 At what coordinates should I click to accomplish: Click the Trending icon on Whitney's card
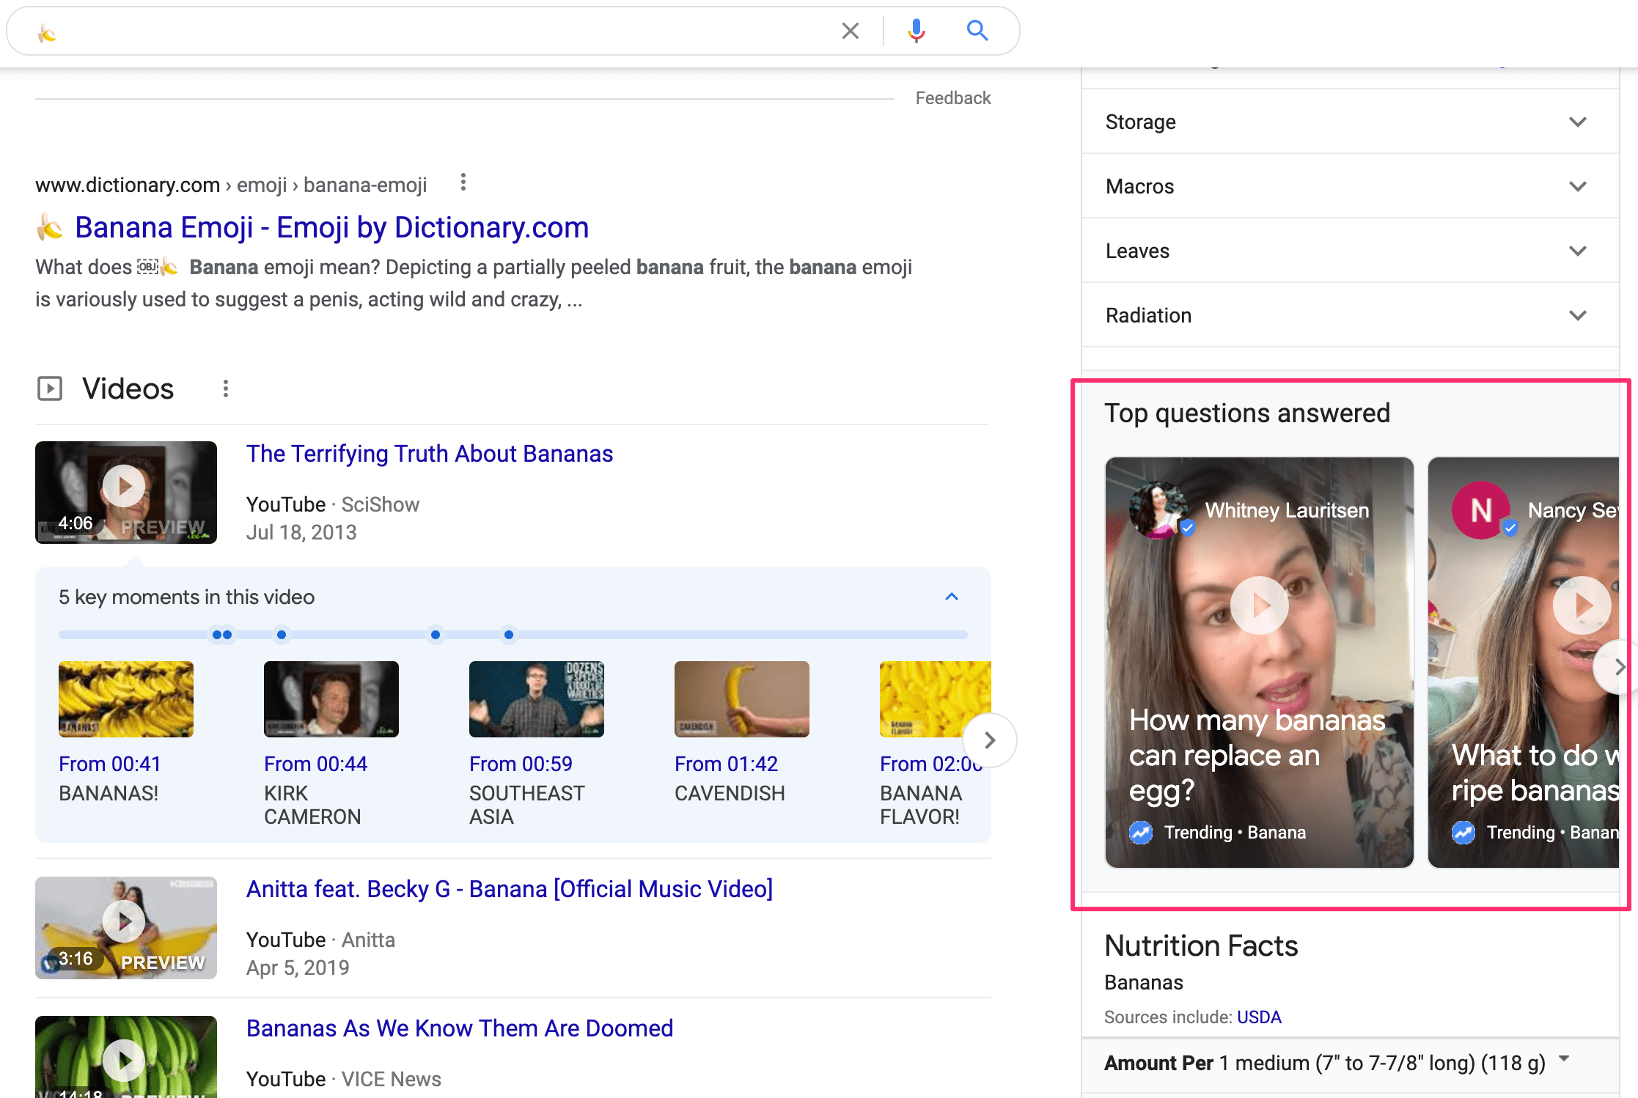[x=1141, y=833]
